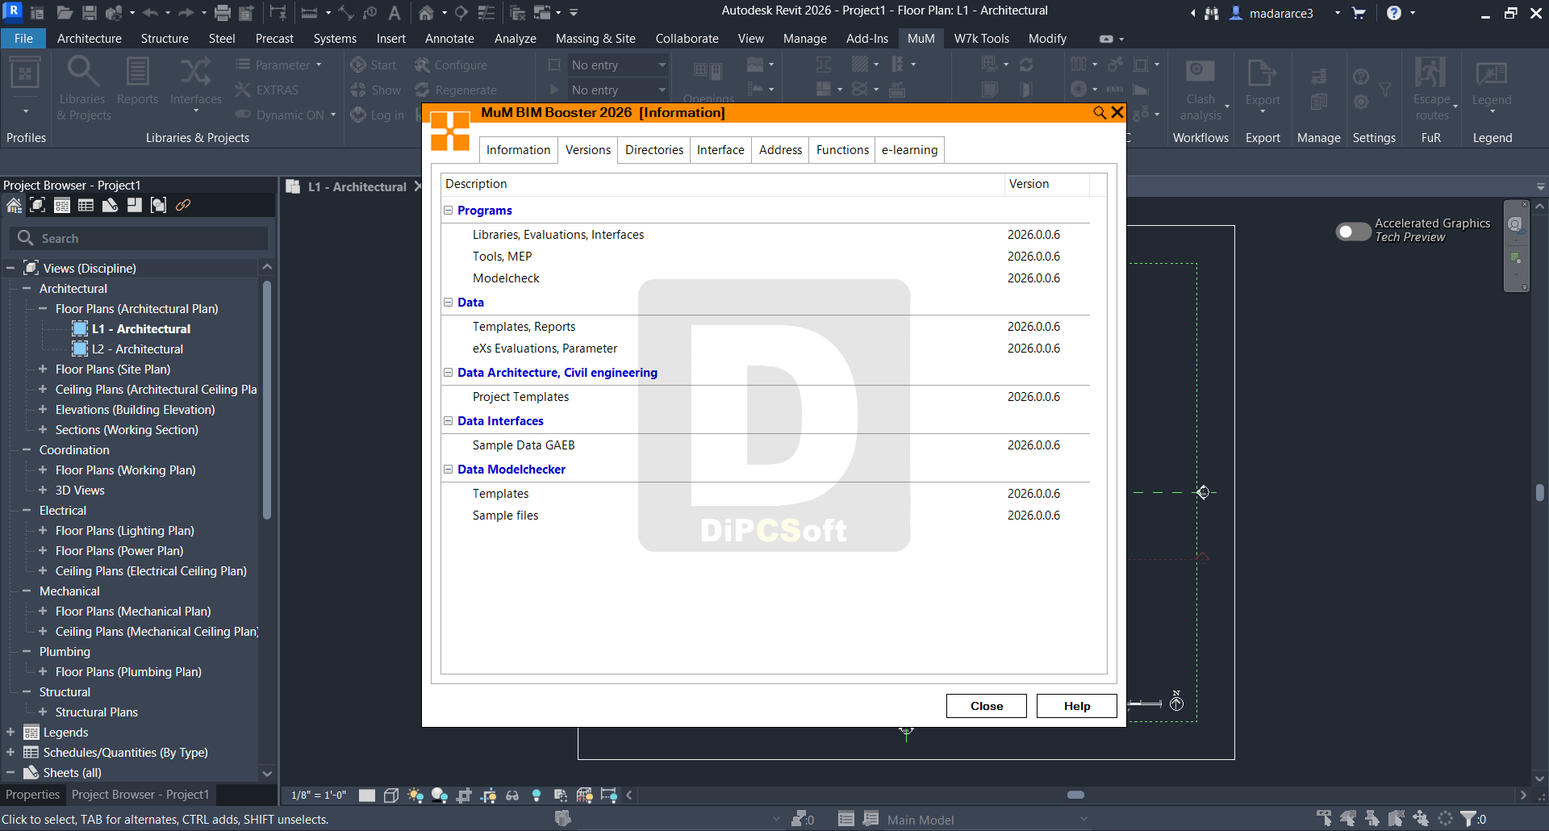This screenshot has width=1549, height=831.
Task: Expand Floor Plans (Site Plan) in Project Browser
Action: tap(43, 369)
